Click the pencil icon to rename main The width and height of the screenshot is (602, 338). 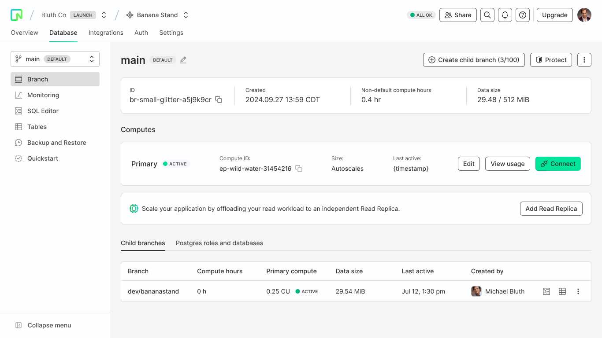(x=183, y=60)
